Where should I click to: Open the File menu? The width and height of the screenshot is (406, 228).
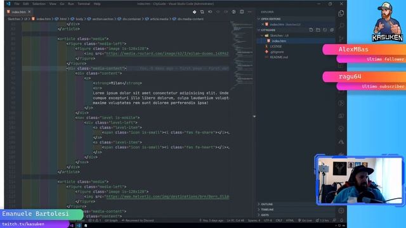tap(17, 4)
